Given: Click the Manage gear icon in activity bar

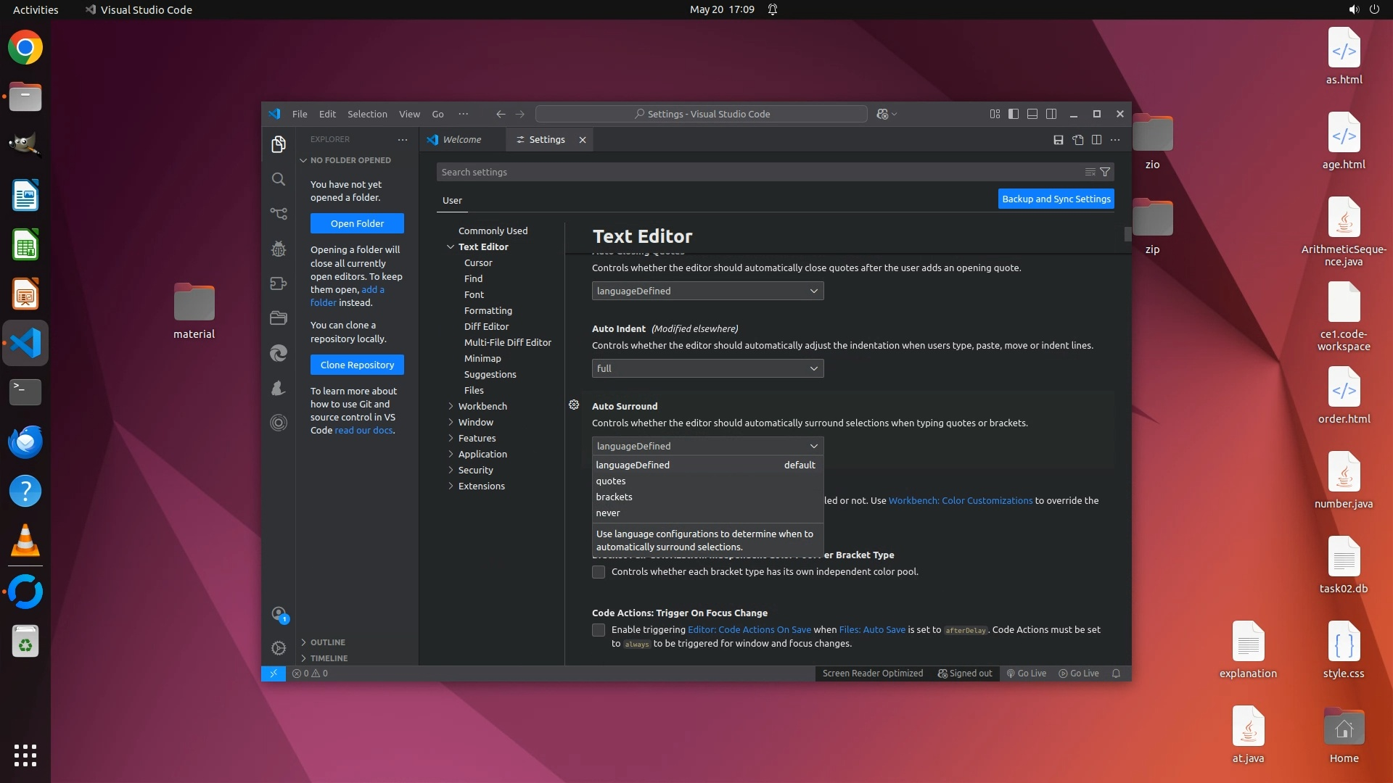Looking at the screenshot, I should click(279, 647).
